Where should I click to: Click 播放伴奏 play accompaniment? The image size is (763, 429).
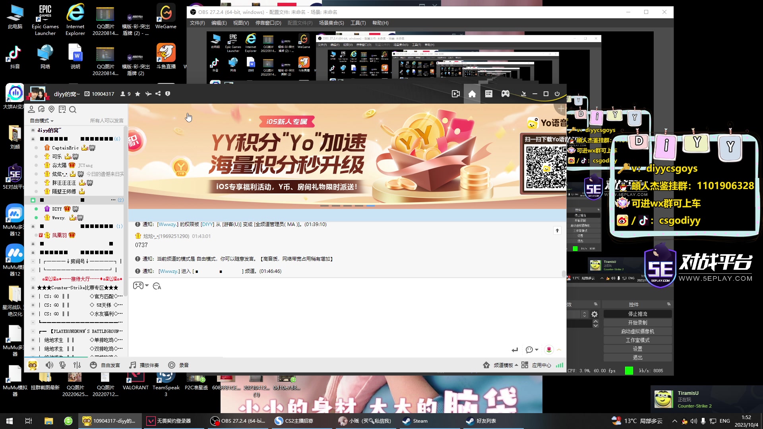click(144, 365)
